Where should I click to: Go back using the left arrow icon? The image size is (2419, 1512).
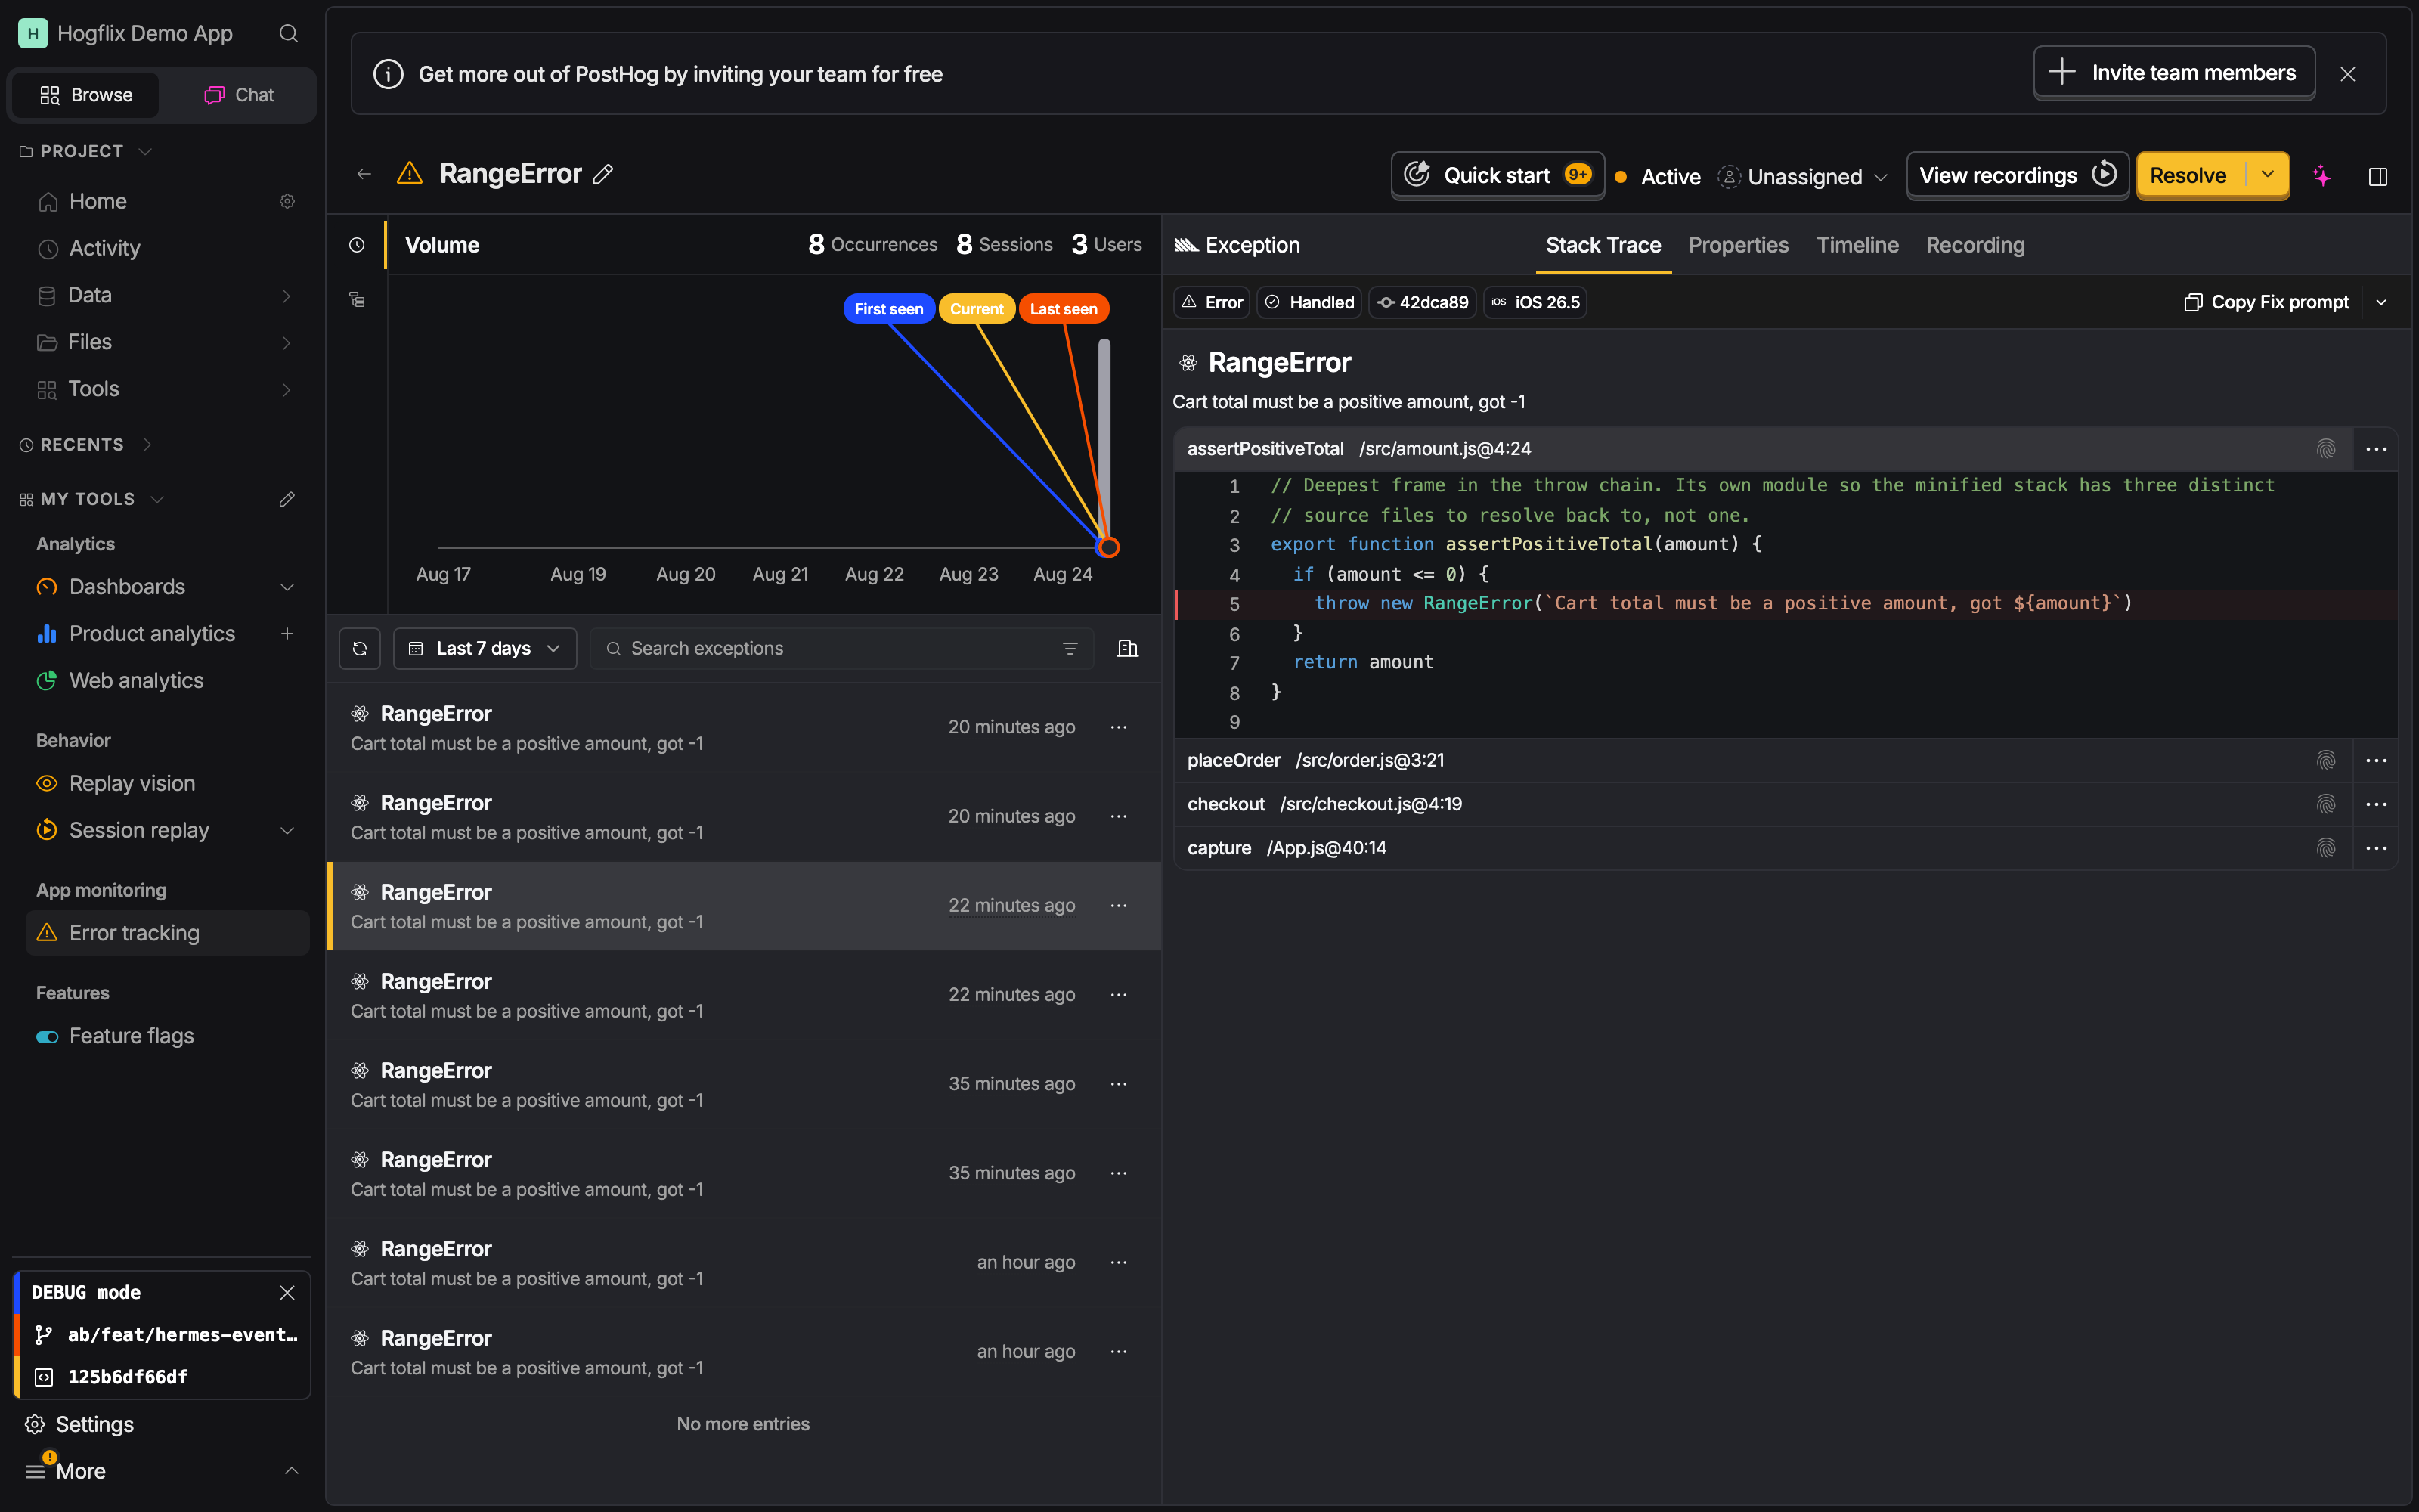[x=364, y=174]
